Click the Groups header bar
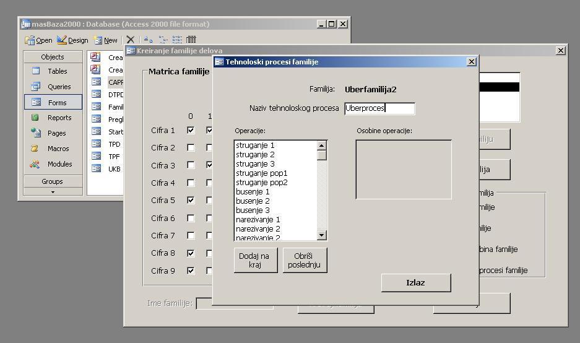580x343 pixels. pyautogui.click(x=53, y=181)
